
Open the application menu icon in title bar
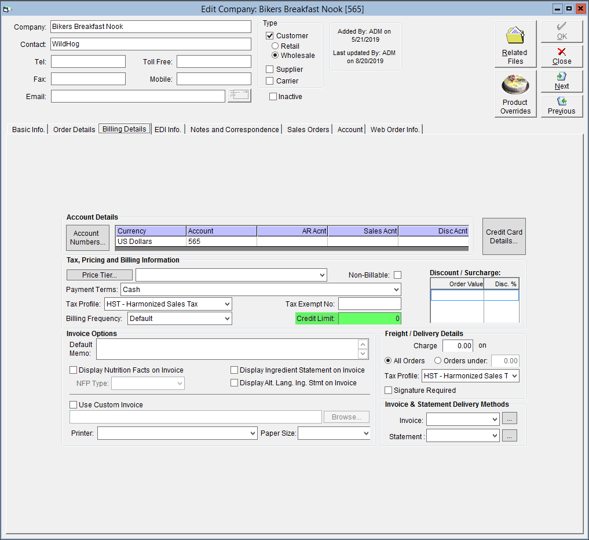6,9
